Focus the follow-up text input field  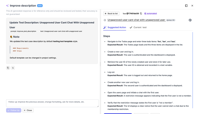[x=52, y=103]
